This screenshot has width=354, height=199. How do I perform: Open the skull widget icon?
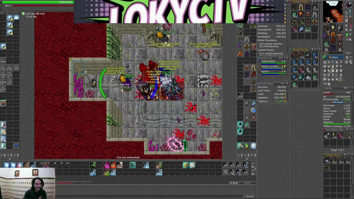pyautogui.click(x=341, y=71)
